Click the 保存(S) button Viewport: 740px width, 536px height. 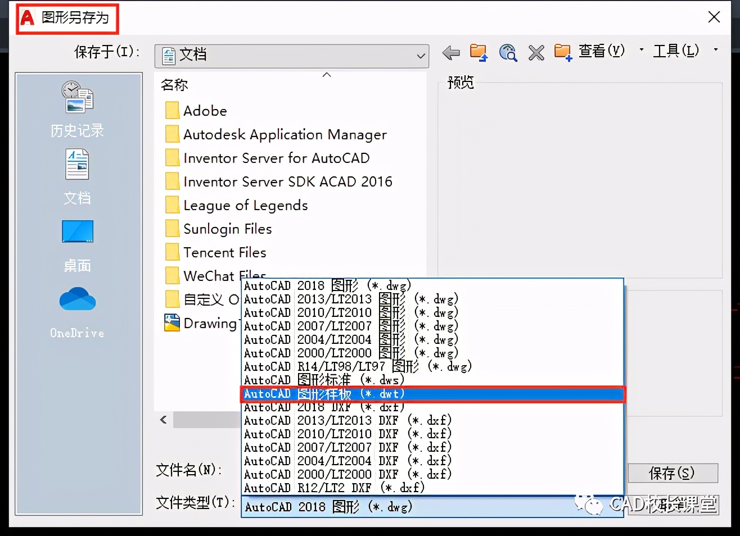[x=673, y=473]
